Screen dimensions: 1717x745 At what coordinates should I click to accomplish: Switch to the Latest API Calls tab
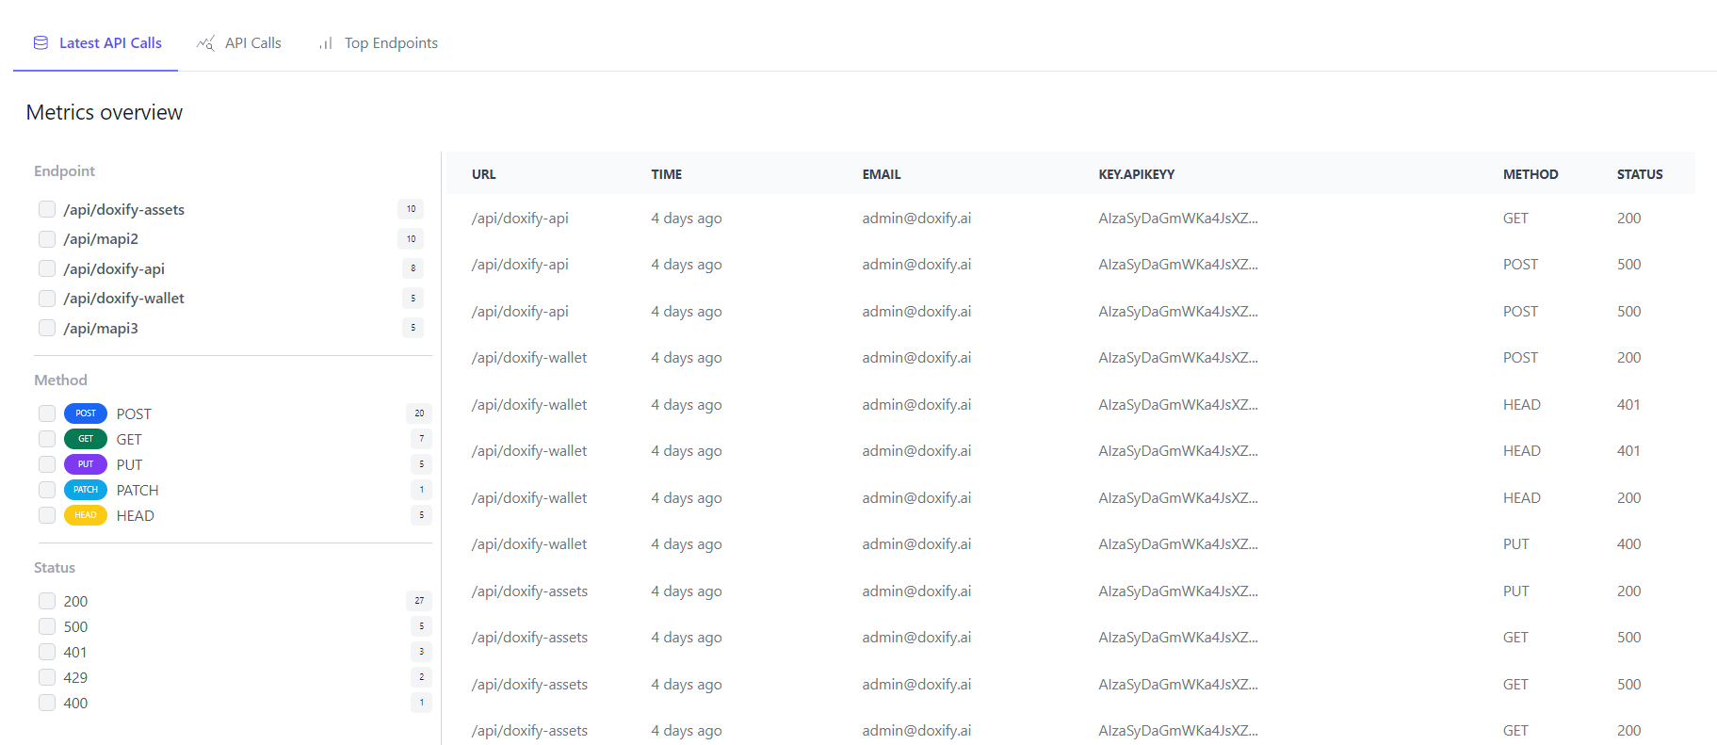coord(96,42)
